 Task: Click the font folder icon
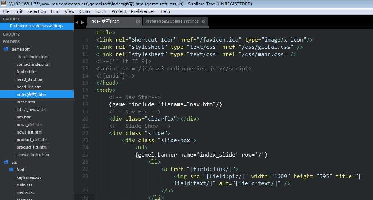(11, 169)
